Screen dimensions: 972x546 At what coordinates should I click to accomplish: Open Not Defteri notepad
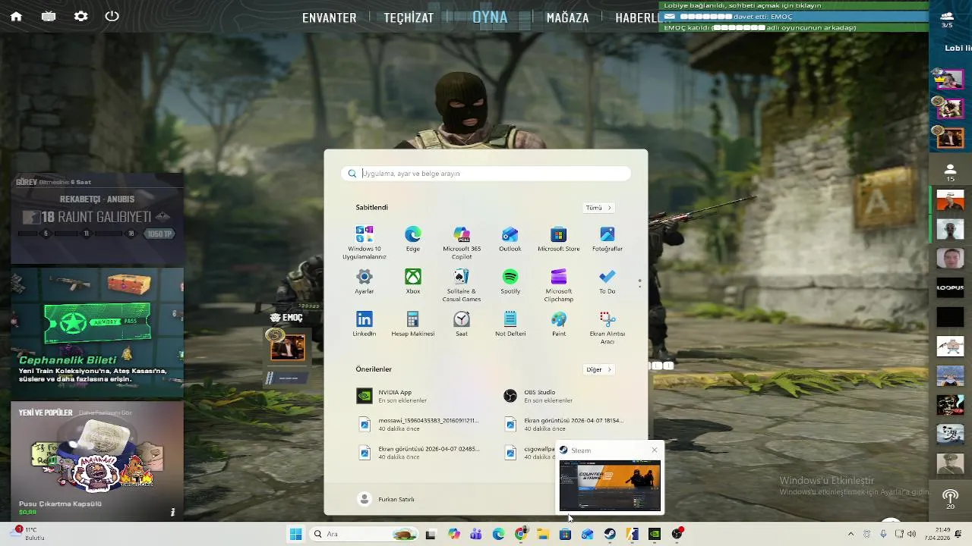[510, 324]
